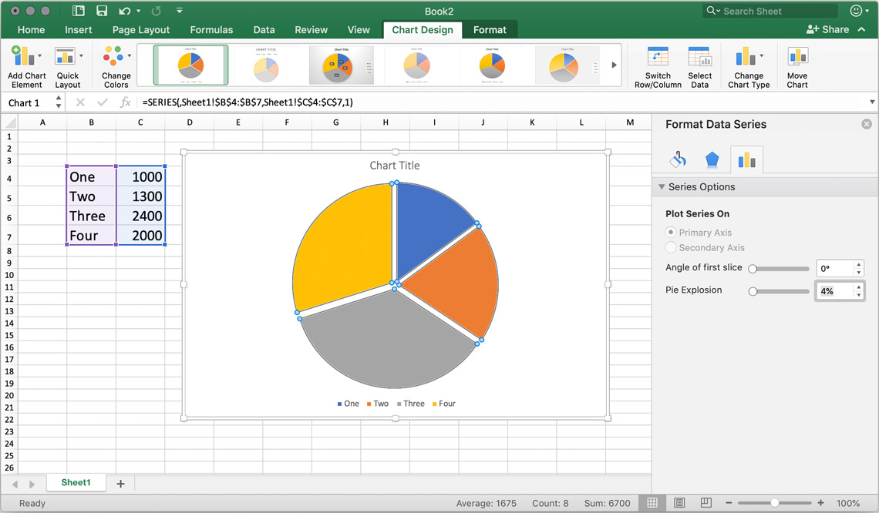
Task: Open the Effects pentagon tab
Action: tap(712, 159)
